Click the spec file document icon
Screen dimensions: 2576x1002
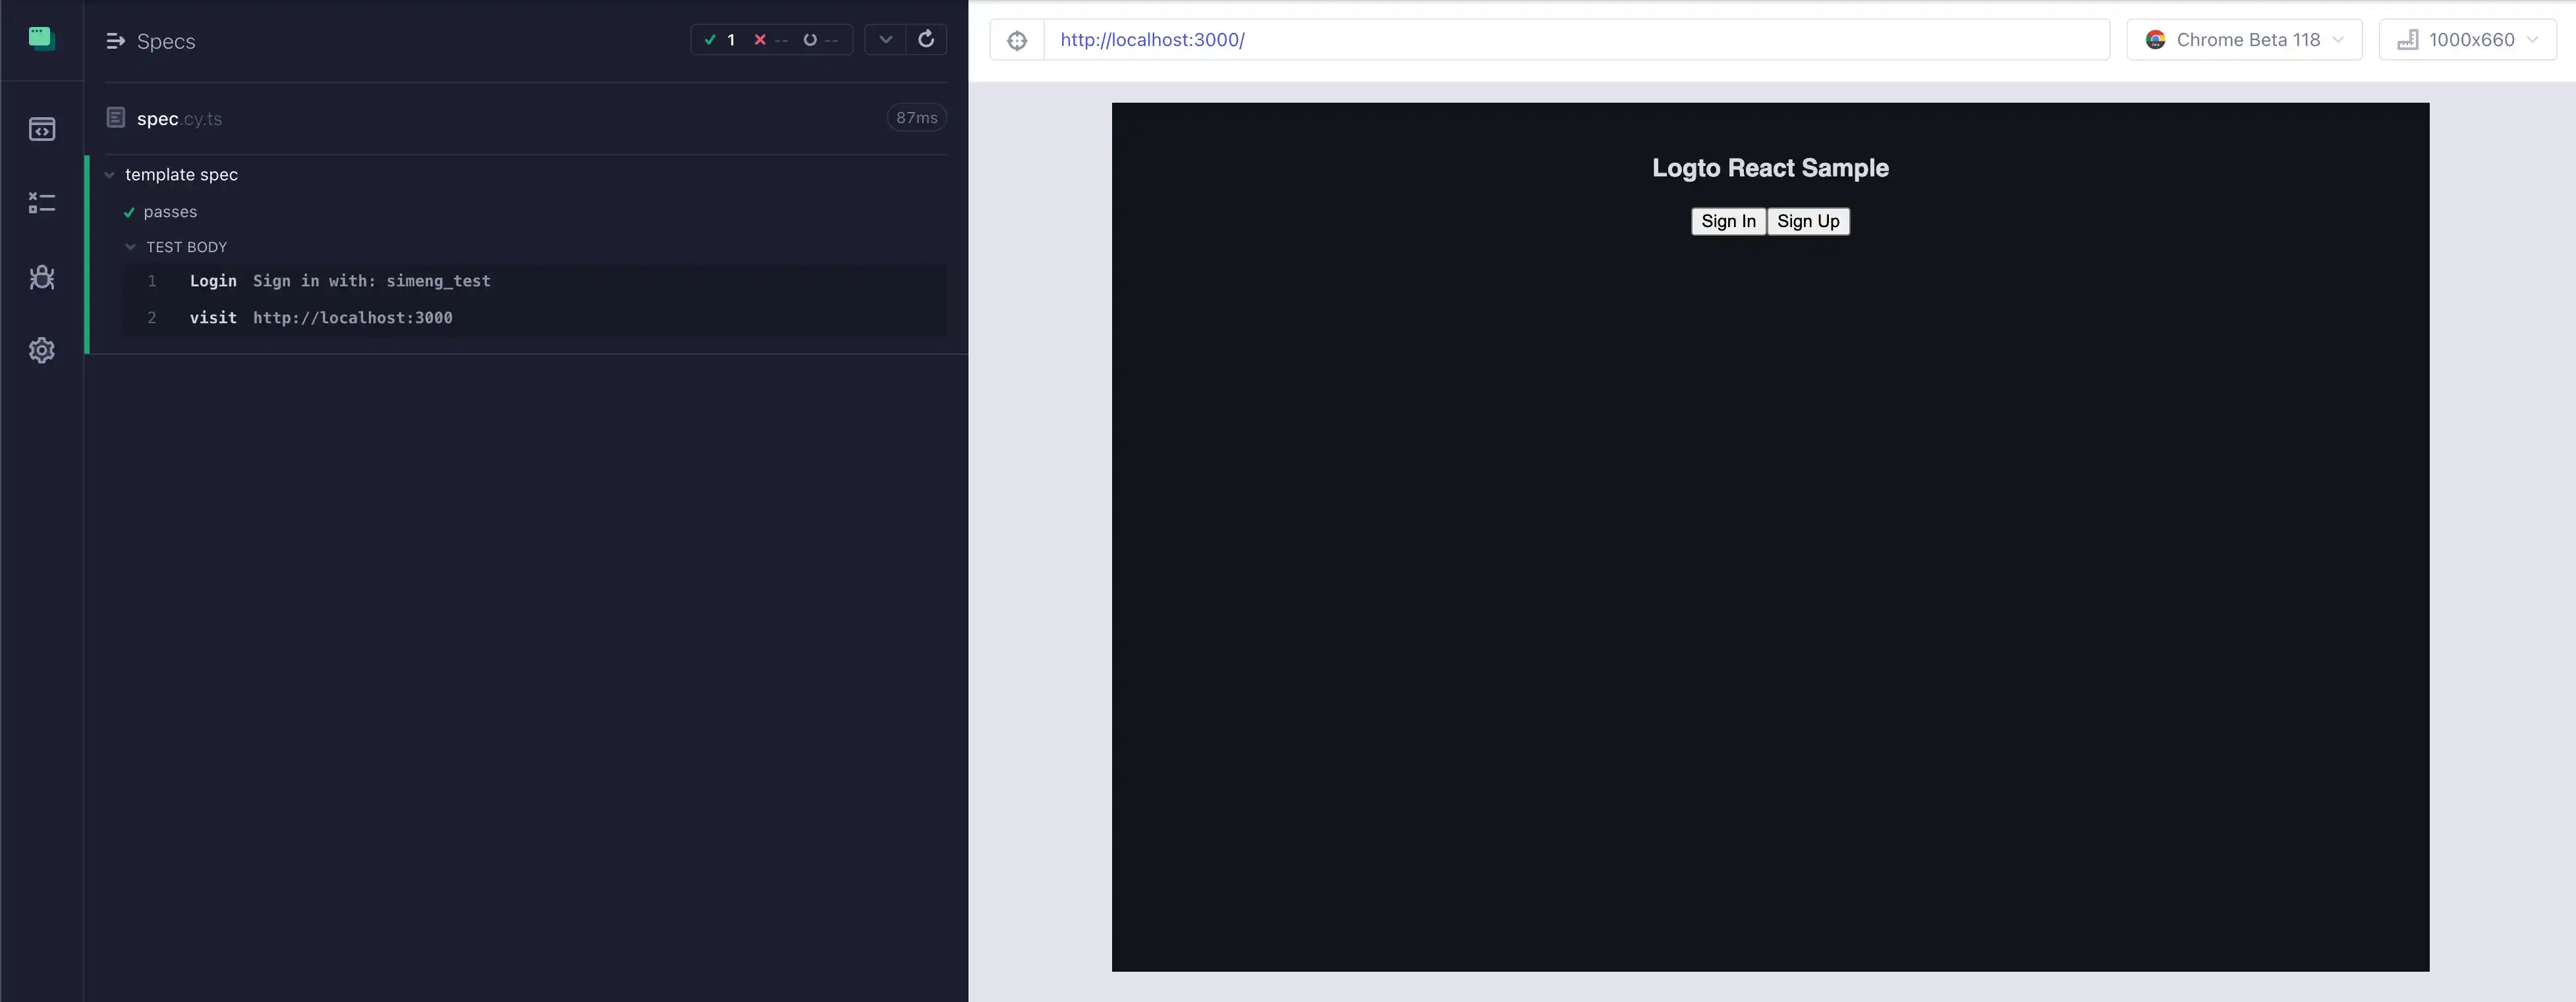click(116, 118)
